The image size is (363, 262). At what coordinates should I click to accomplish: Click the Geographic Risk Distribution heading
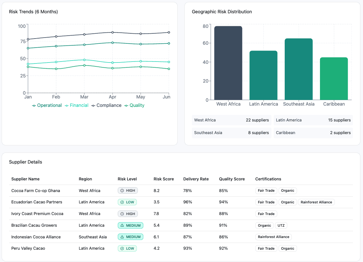pyautogui.click(x=222, y=12)
